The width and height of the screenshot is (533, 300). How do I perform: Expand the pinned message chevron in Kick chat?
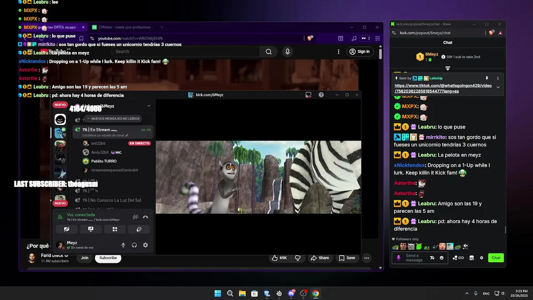(498, 87)
